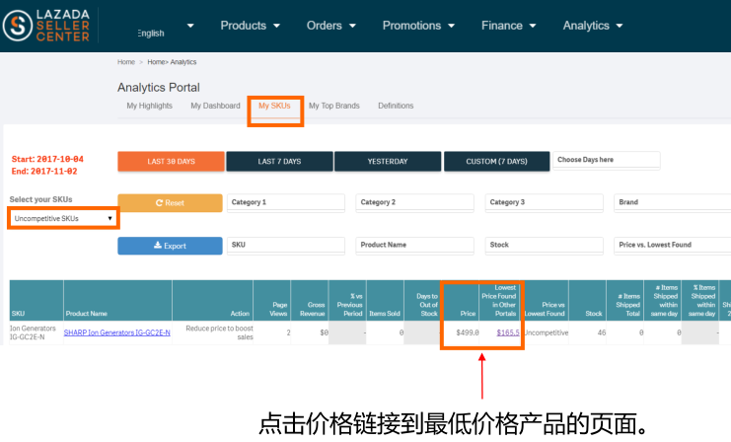The width and height of the screenshot is (731, 442).
Task: Sort by Product Name column header
Action: pos(118,300)
